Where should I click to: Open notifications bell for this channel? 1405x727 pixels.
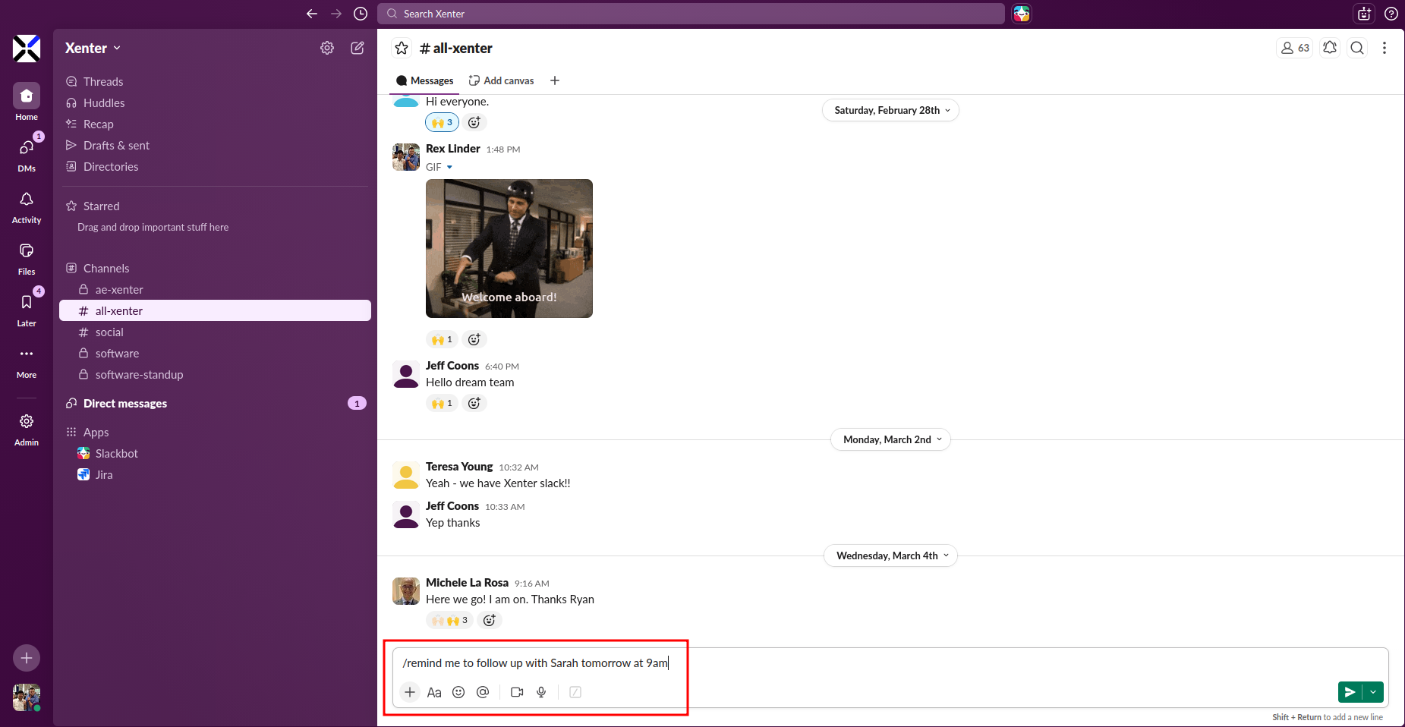(x=1330, y=48)
